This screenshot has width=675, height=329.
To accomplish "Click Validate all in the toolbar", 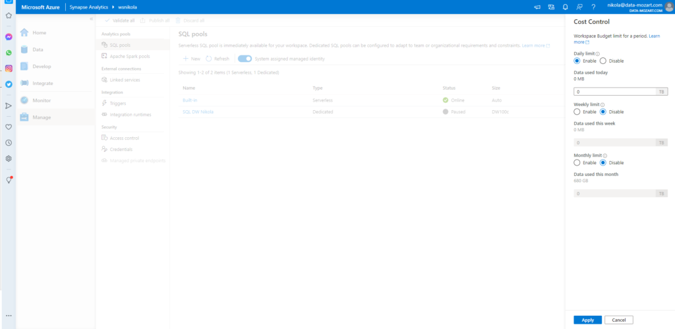I will point(119,20).
